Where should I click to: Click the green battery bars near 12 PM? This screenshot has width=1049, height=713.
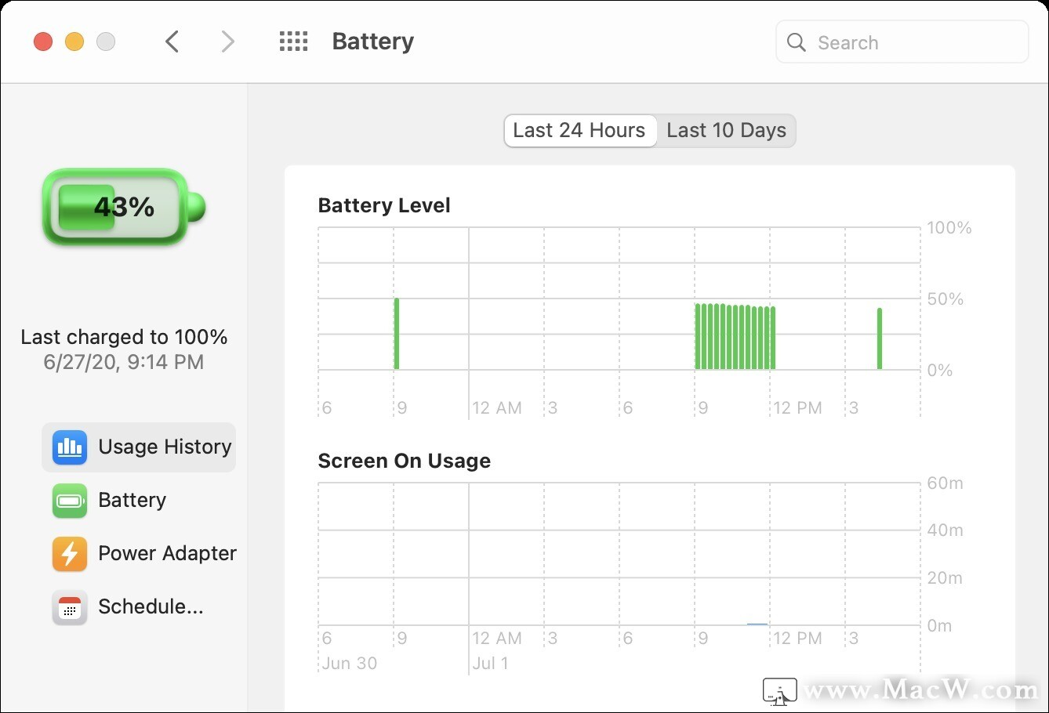(x=735, y=336)
